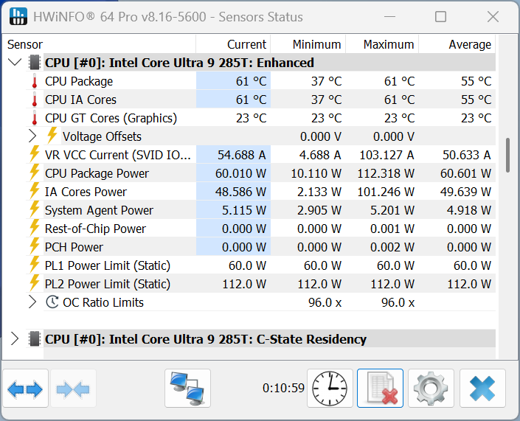Select the System Agent Power label
The image size is (520, 421).
pos(99,211)
